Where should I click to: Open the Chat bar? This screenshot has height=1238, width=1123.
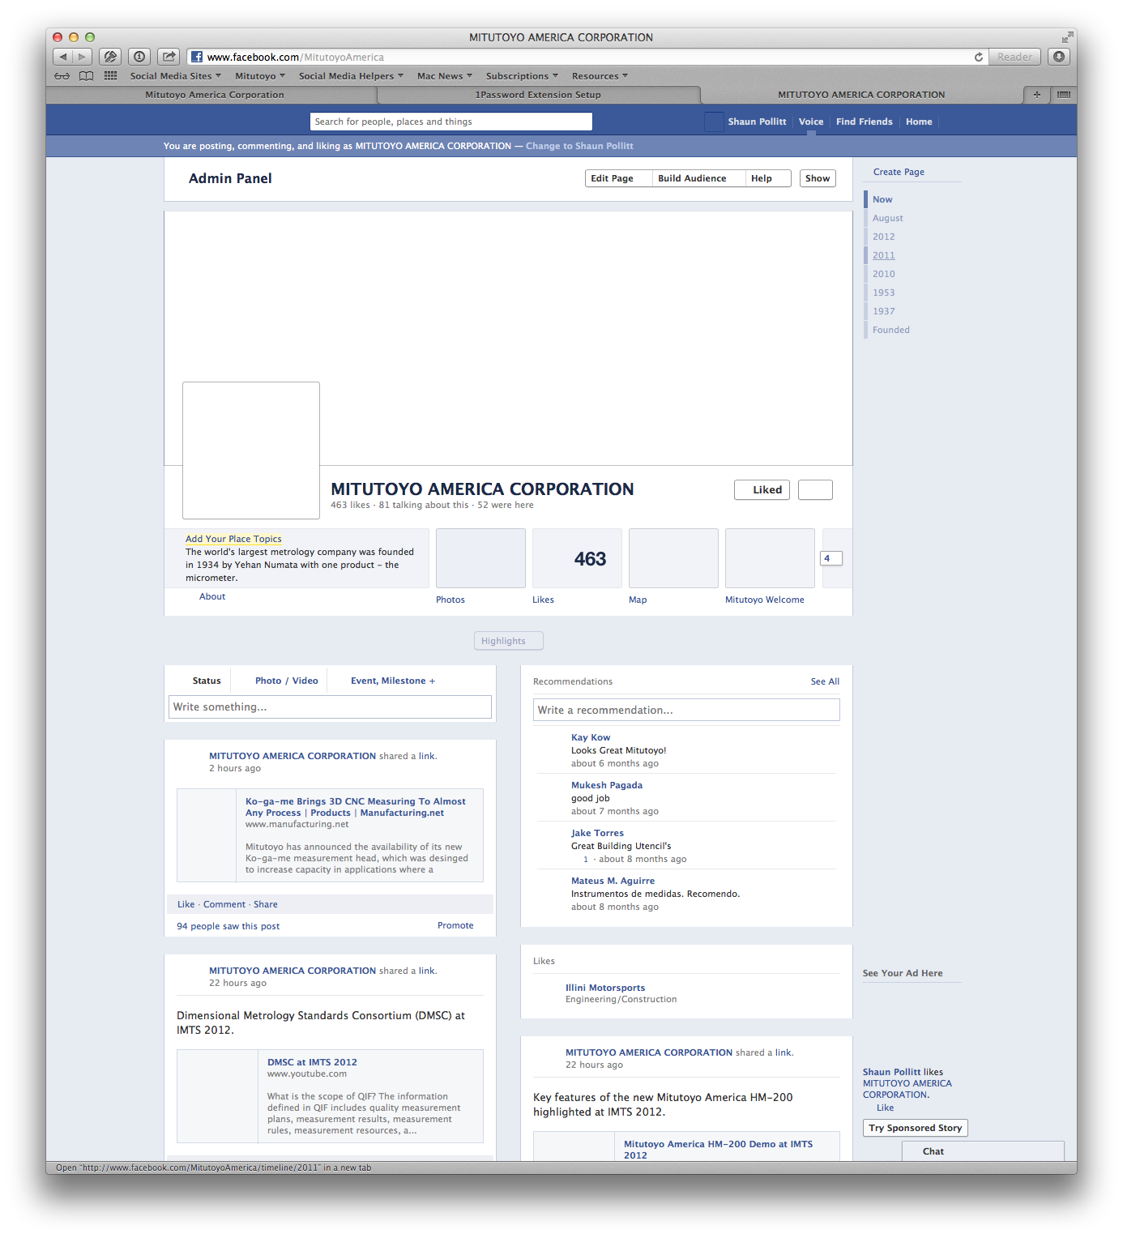coord(983,1151)
